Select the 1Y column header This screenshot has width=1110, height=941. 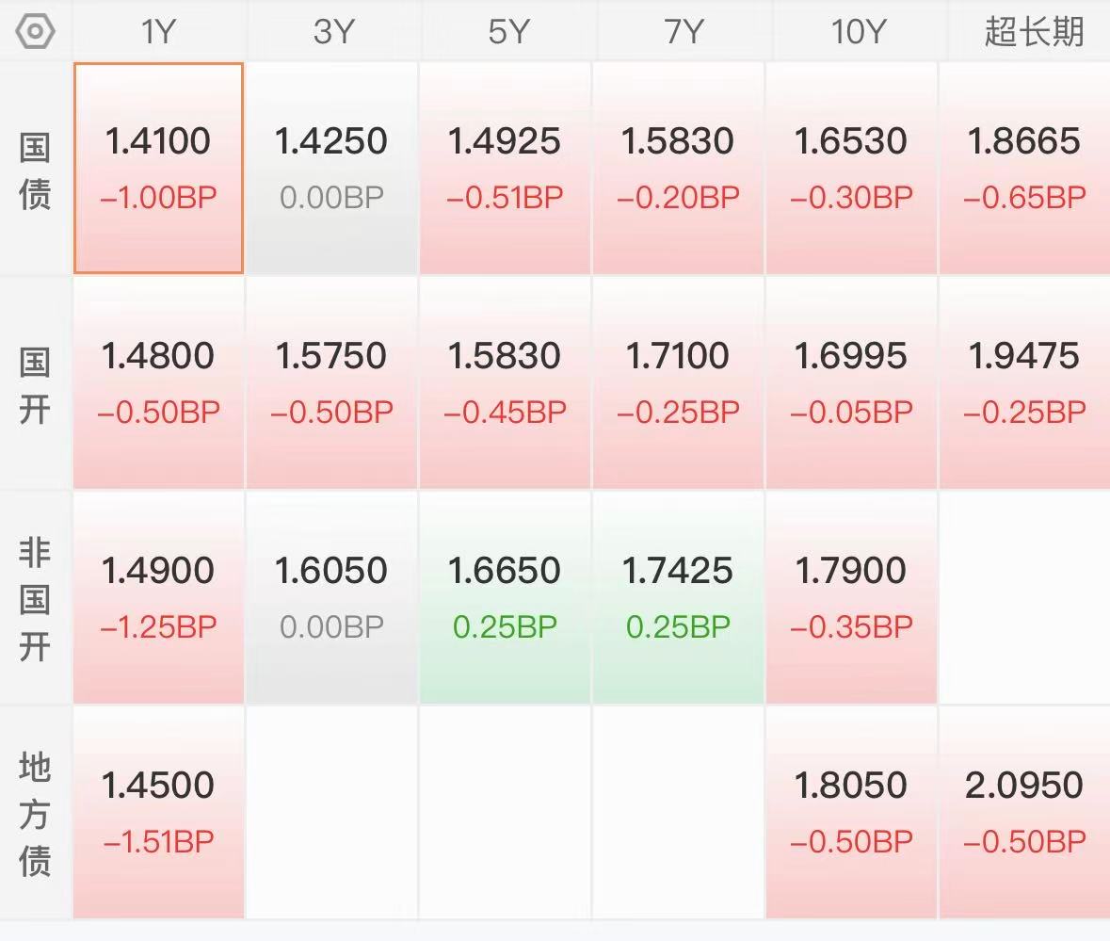point(158,32)
